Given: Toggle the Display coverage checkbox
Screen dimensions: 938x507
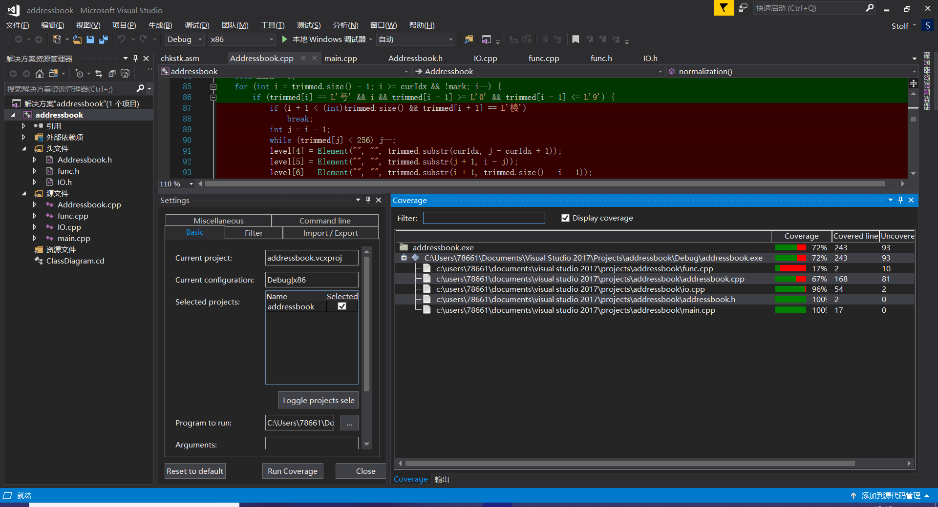Looking at the screenshot, I should click(565, 218).
